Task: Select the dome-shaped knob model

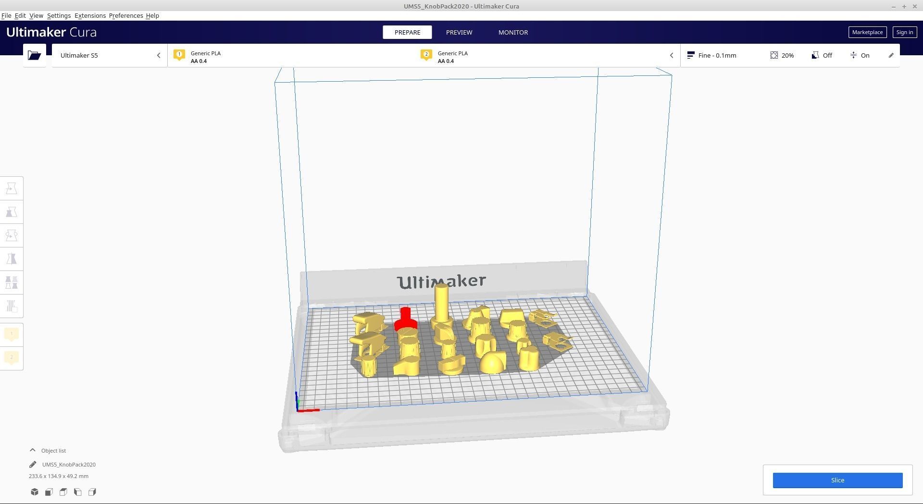Action: pos(493,362)
